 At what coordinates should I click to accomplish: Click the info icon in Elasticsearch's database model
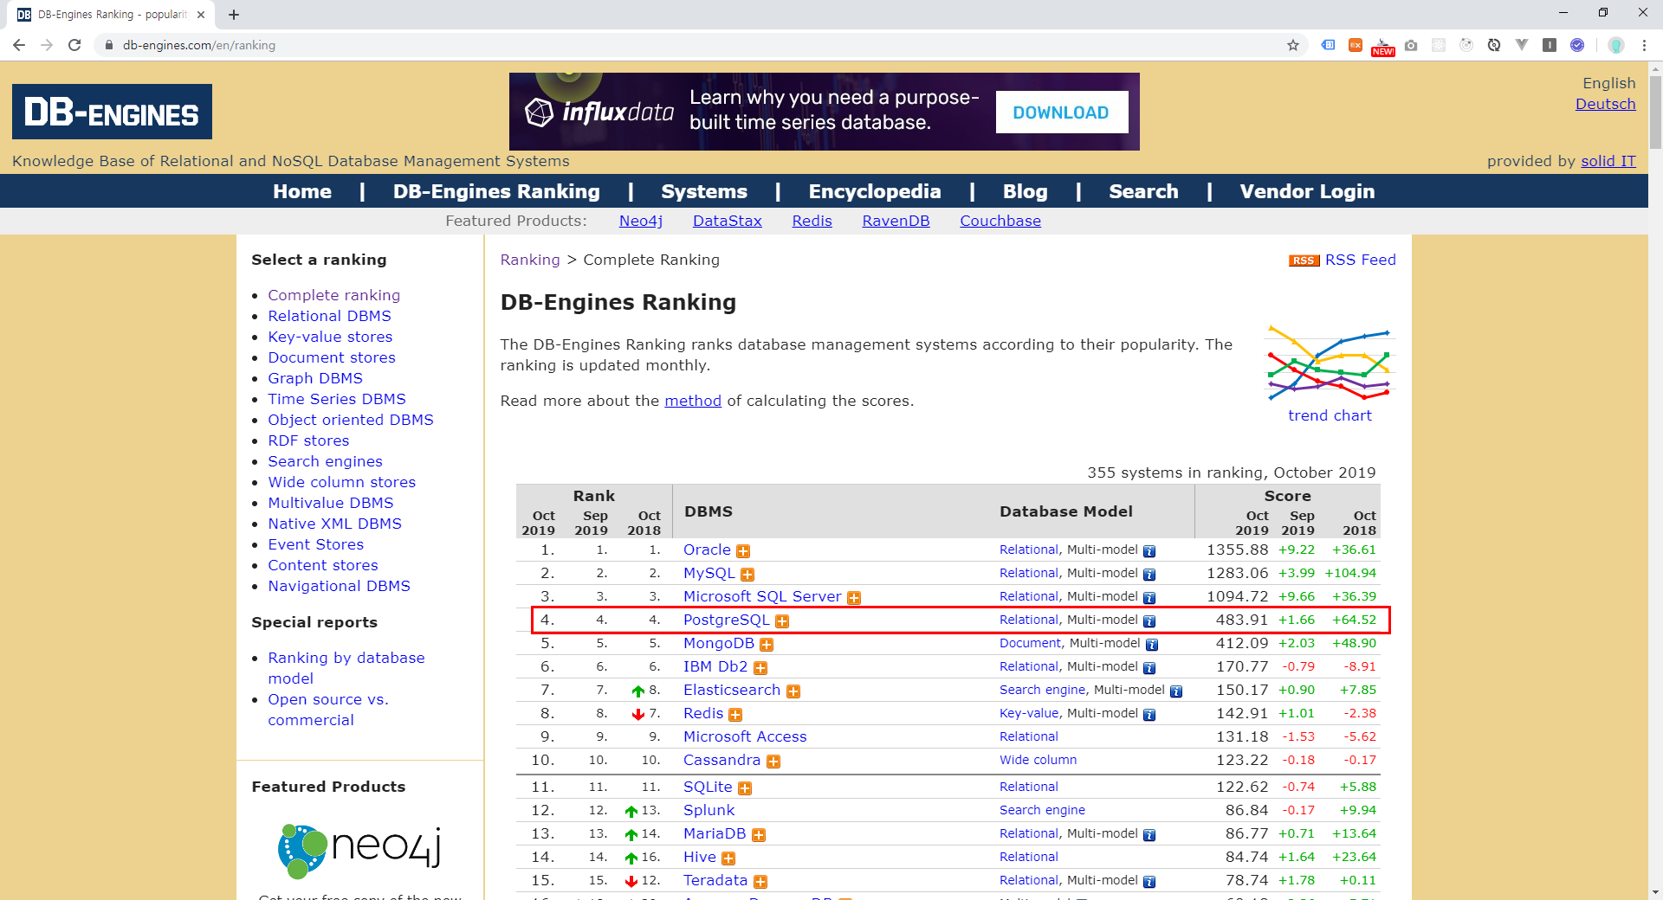pos(1176,691)
